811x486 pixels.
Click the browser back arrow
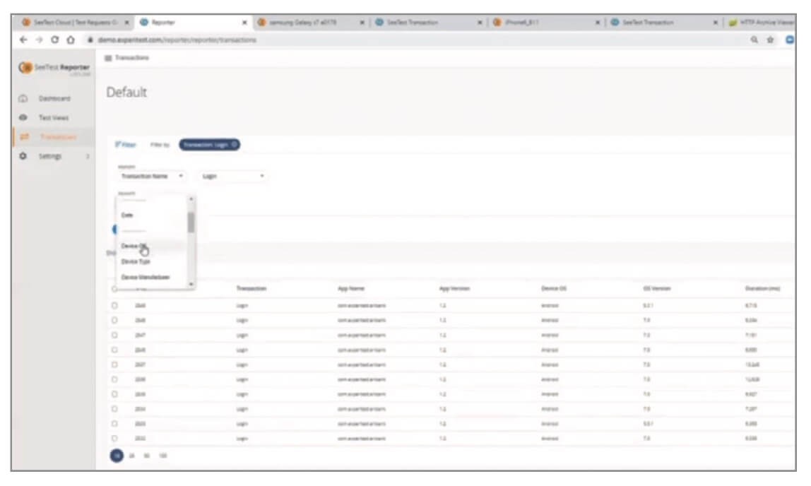pos(24,40)
